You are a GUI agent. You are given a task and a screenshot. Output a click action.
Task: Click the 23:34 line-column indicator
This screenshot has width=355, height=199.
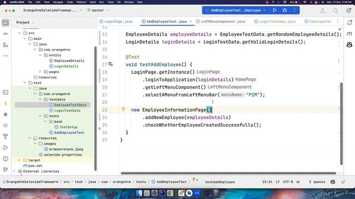click(x=267, y=182)
